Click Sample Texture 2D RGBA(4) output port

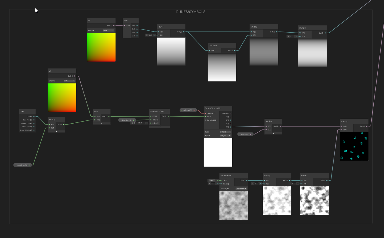pyautogui.click(x=231, y=113)
